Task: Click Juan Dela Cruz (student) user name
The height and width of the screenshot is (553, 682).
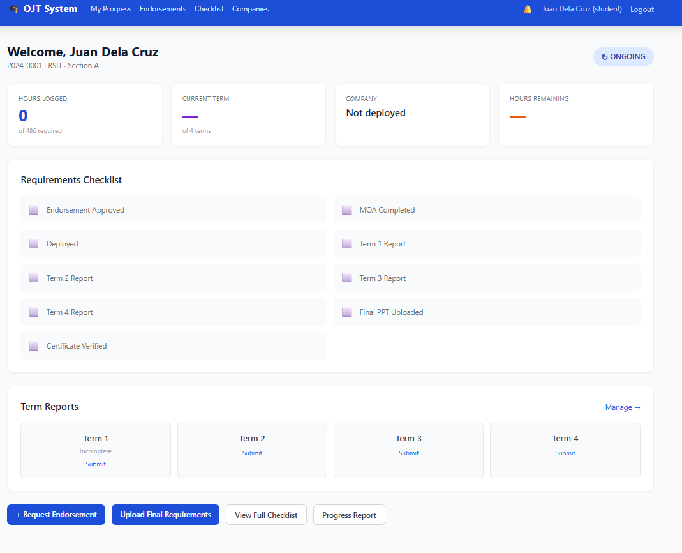Action: click(x=582, y=9)
